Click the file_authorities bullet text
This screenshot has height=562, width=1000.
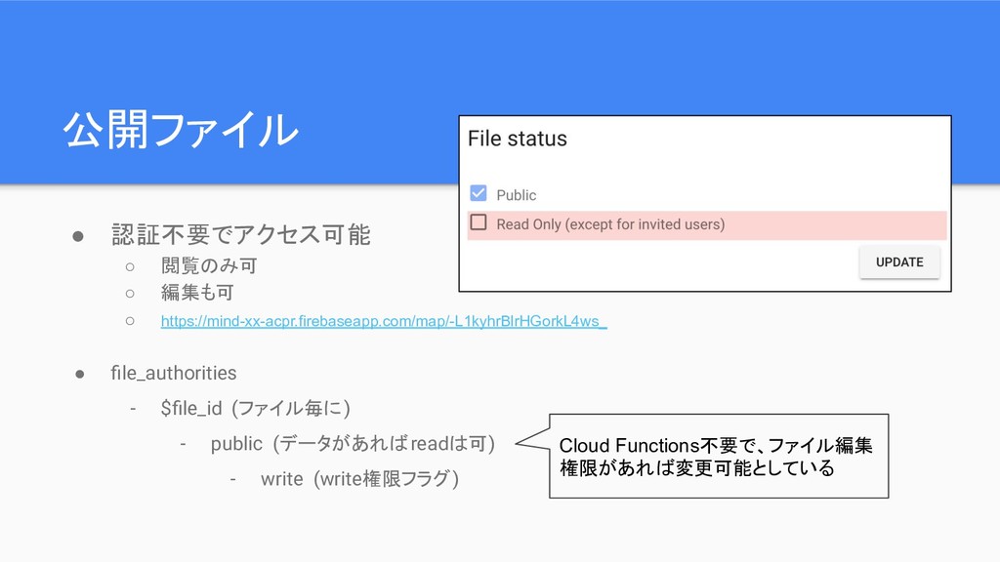click(x=174, y=373)
